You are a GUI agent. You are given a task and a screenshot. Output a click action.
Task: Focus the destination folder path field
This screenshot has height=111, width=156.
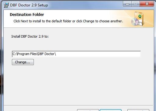[x=76, y=54]
